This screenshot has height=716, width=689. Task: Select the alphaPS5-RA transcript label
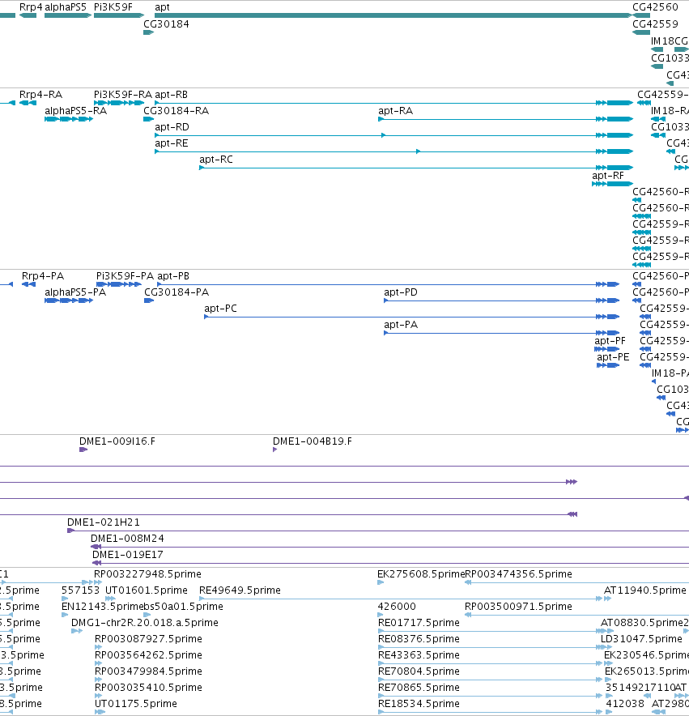coord(76,111)
